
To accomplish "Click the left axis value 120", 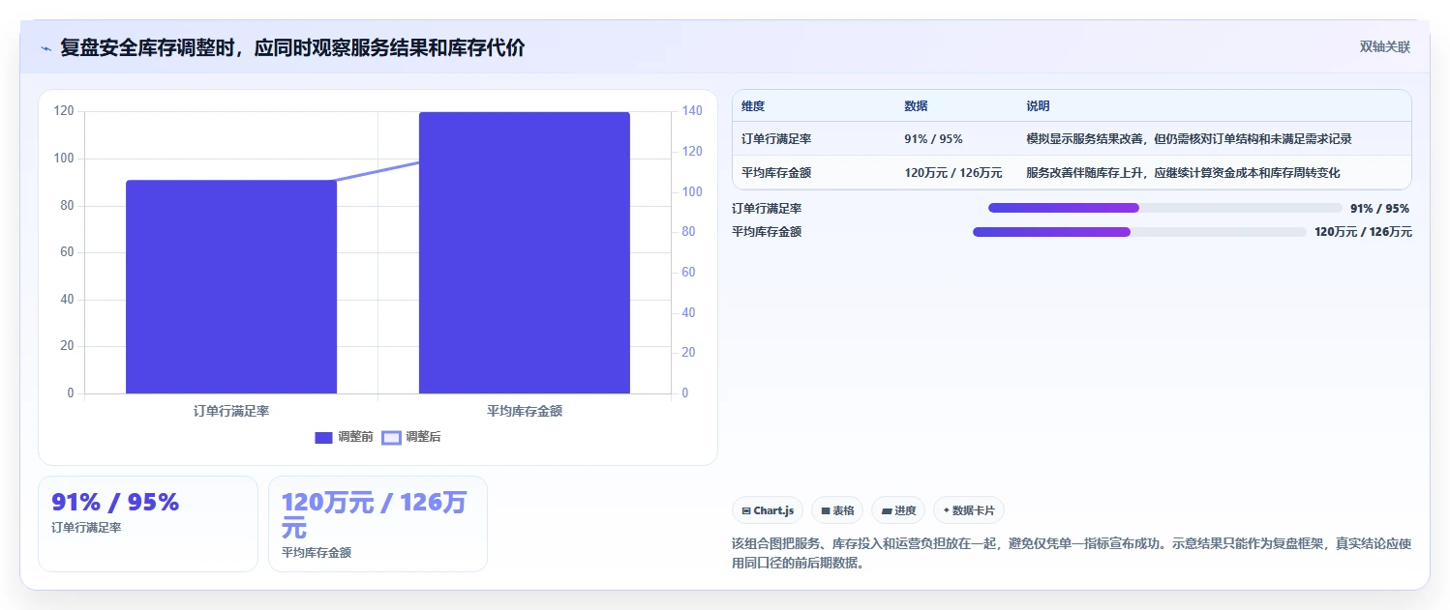I will tap(64, 111).
